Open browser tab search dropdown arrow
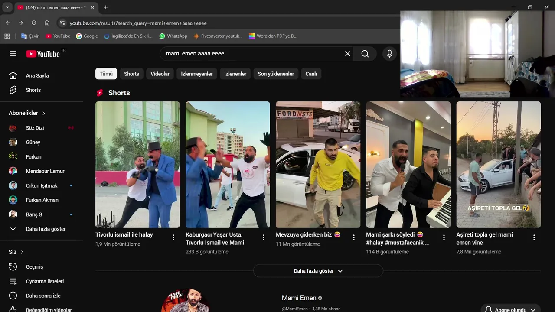The height and width of the screenshot is (312, 555). coord(7,7)
